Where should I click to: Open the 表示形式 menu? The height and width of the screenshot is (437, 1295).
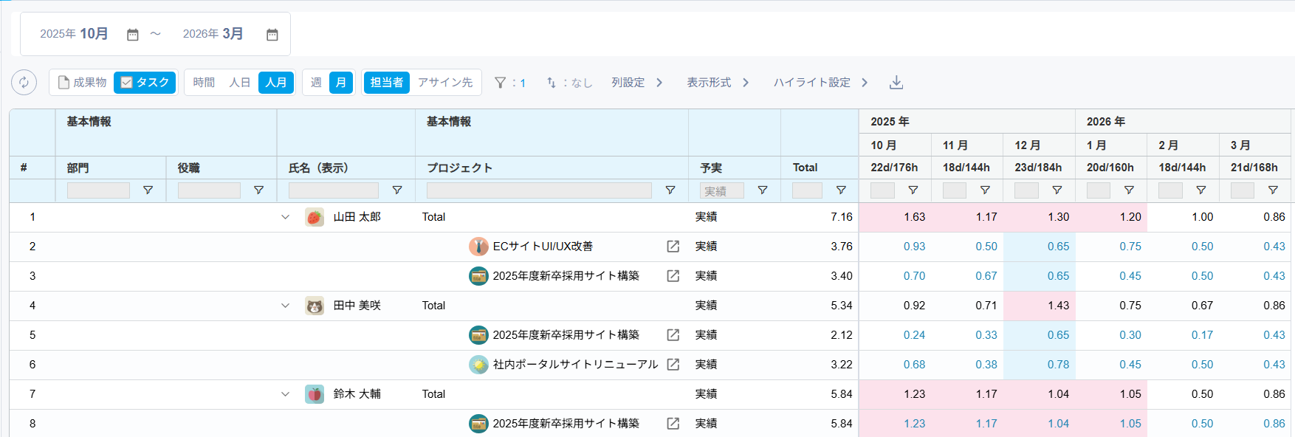[718, 83]
